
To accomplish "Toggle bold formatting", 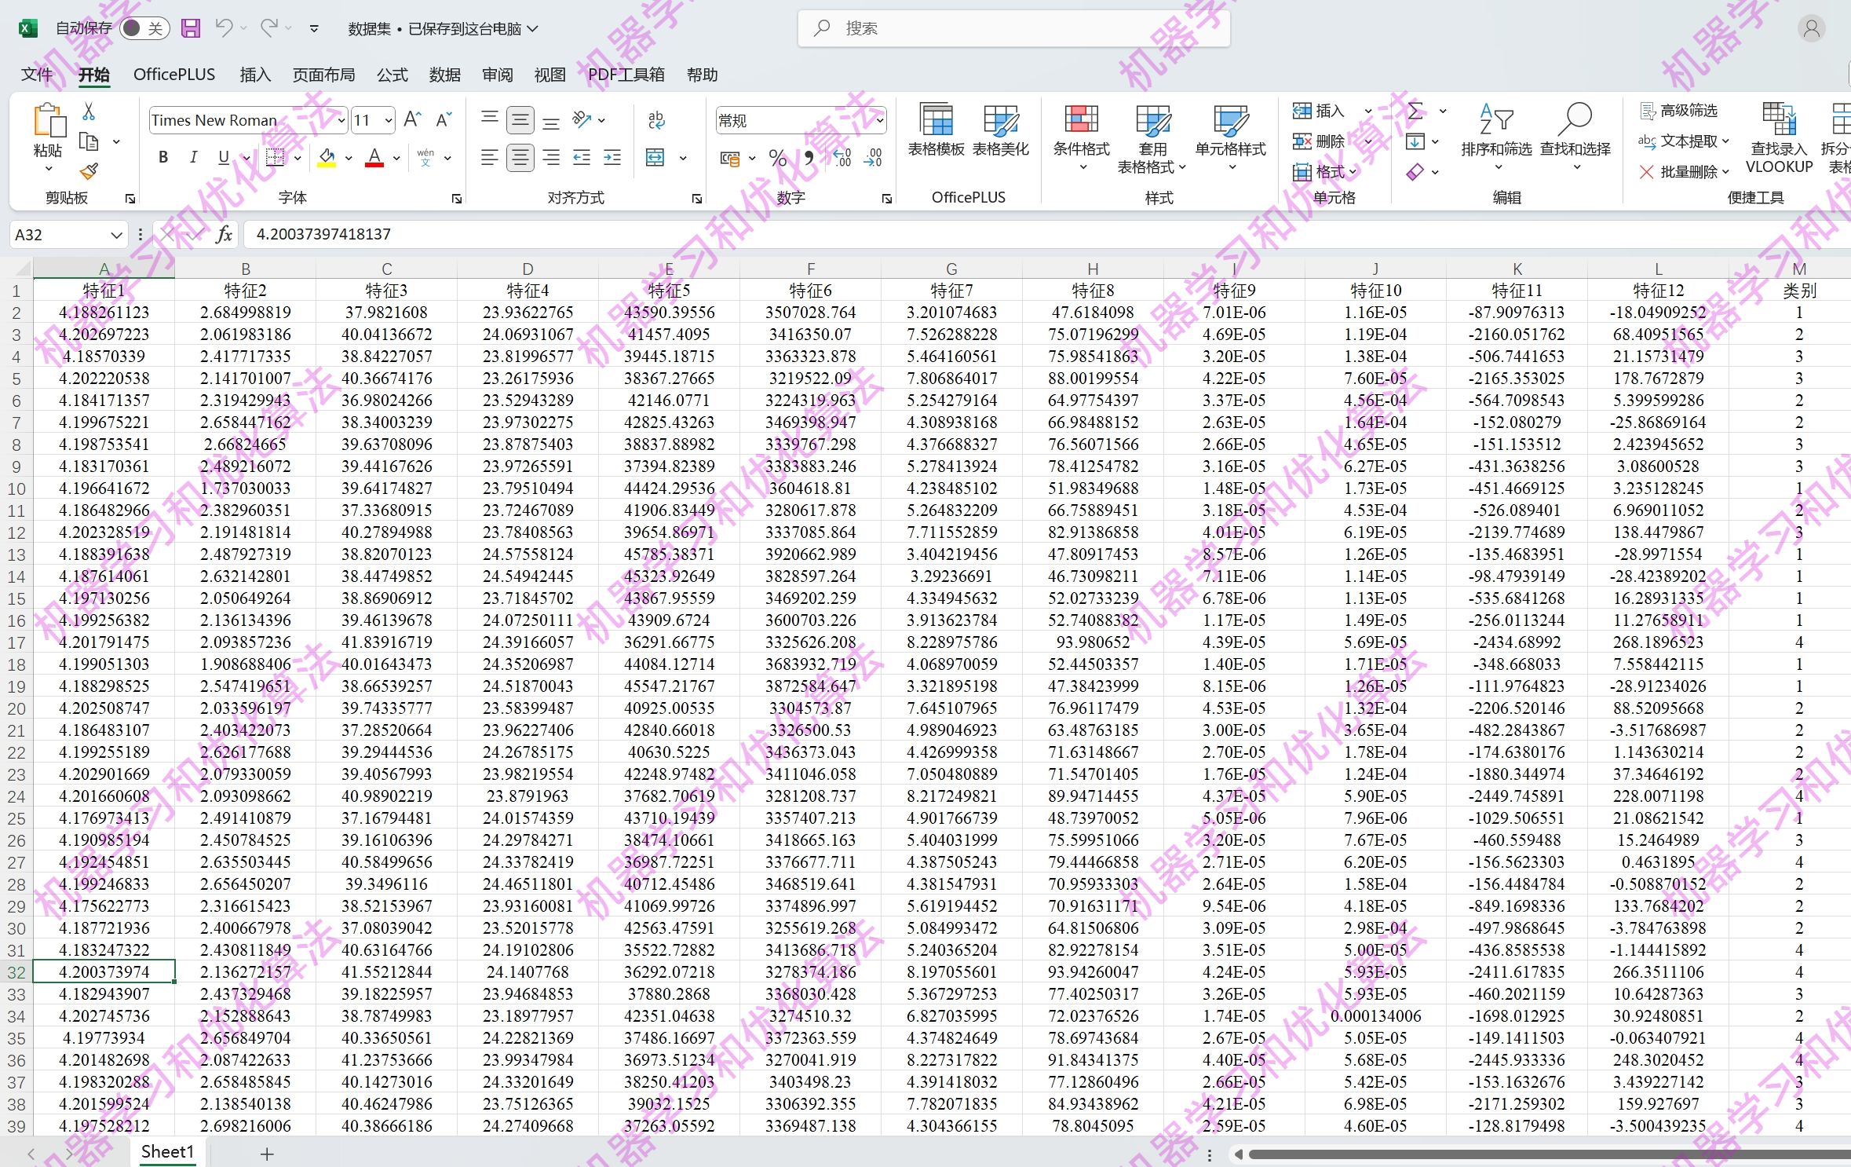I will (x=163, y=157).
